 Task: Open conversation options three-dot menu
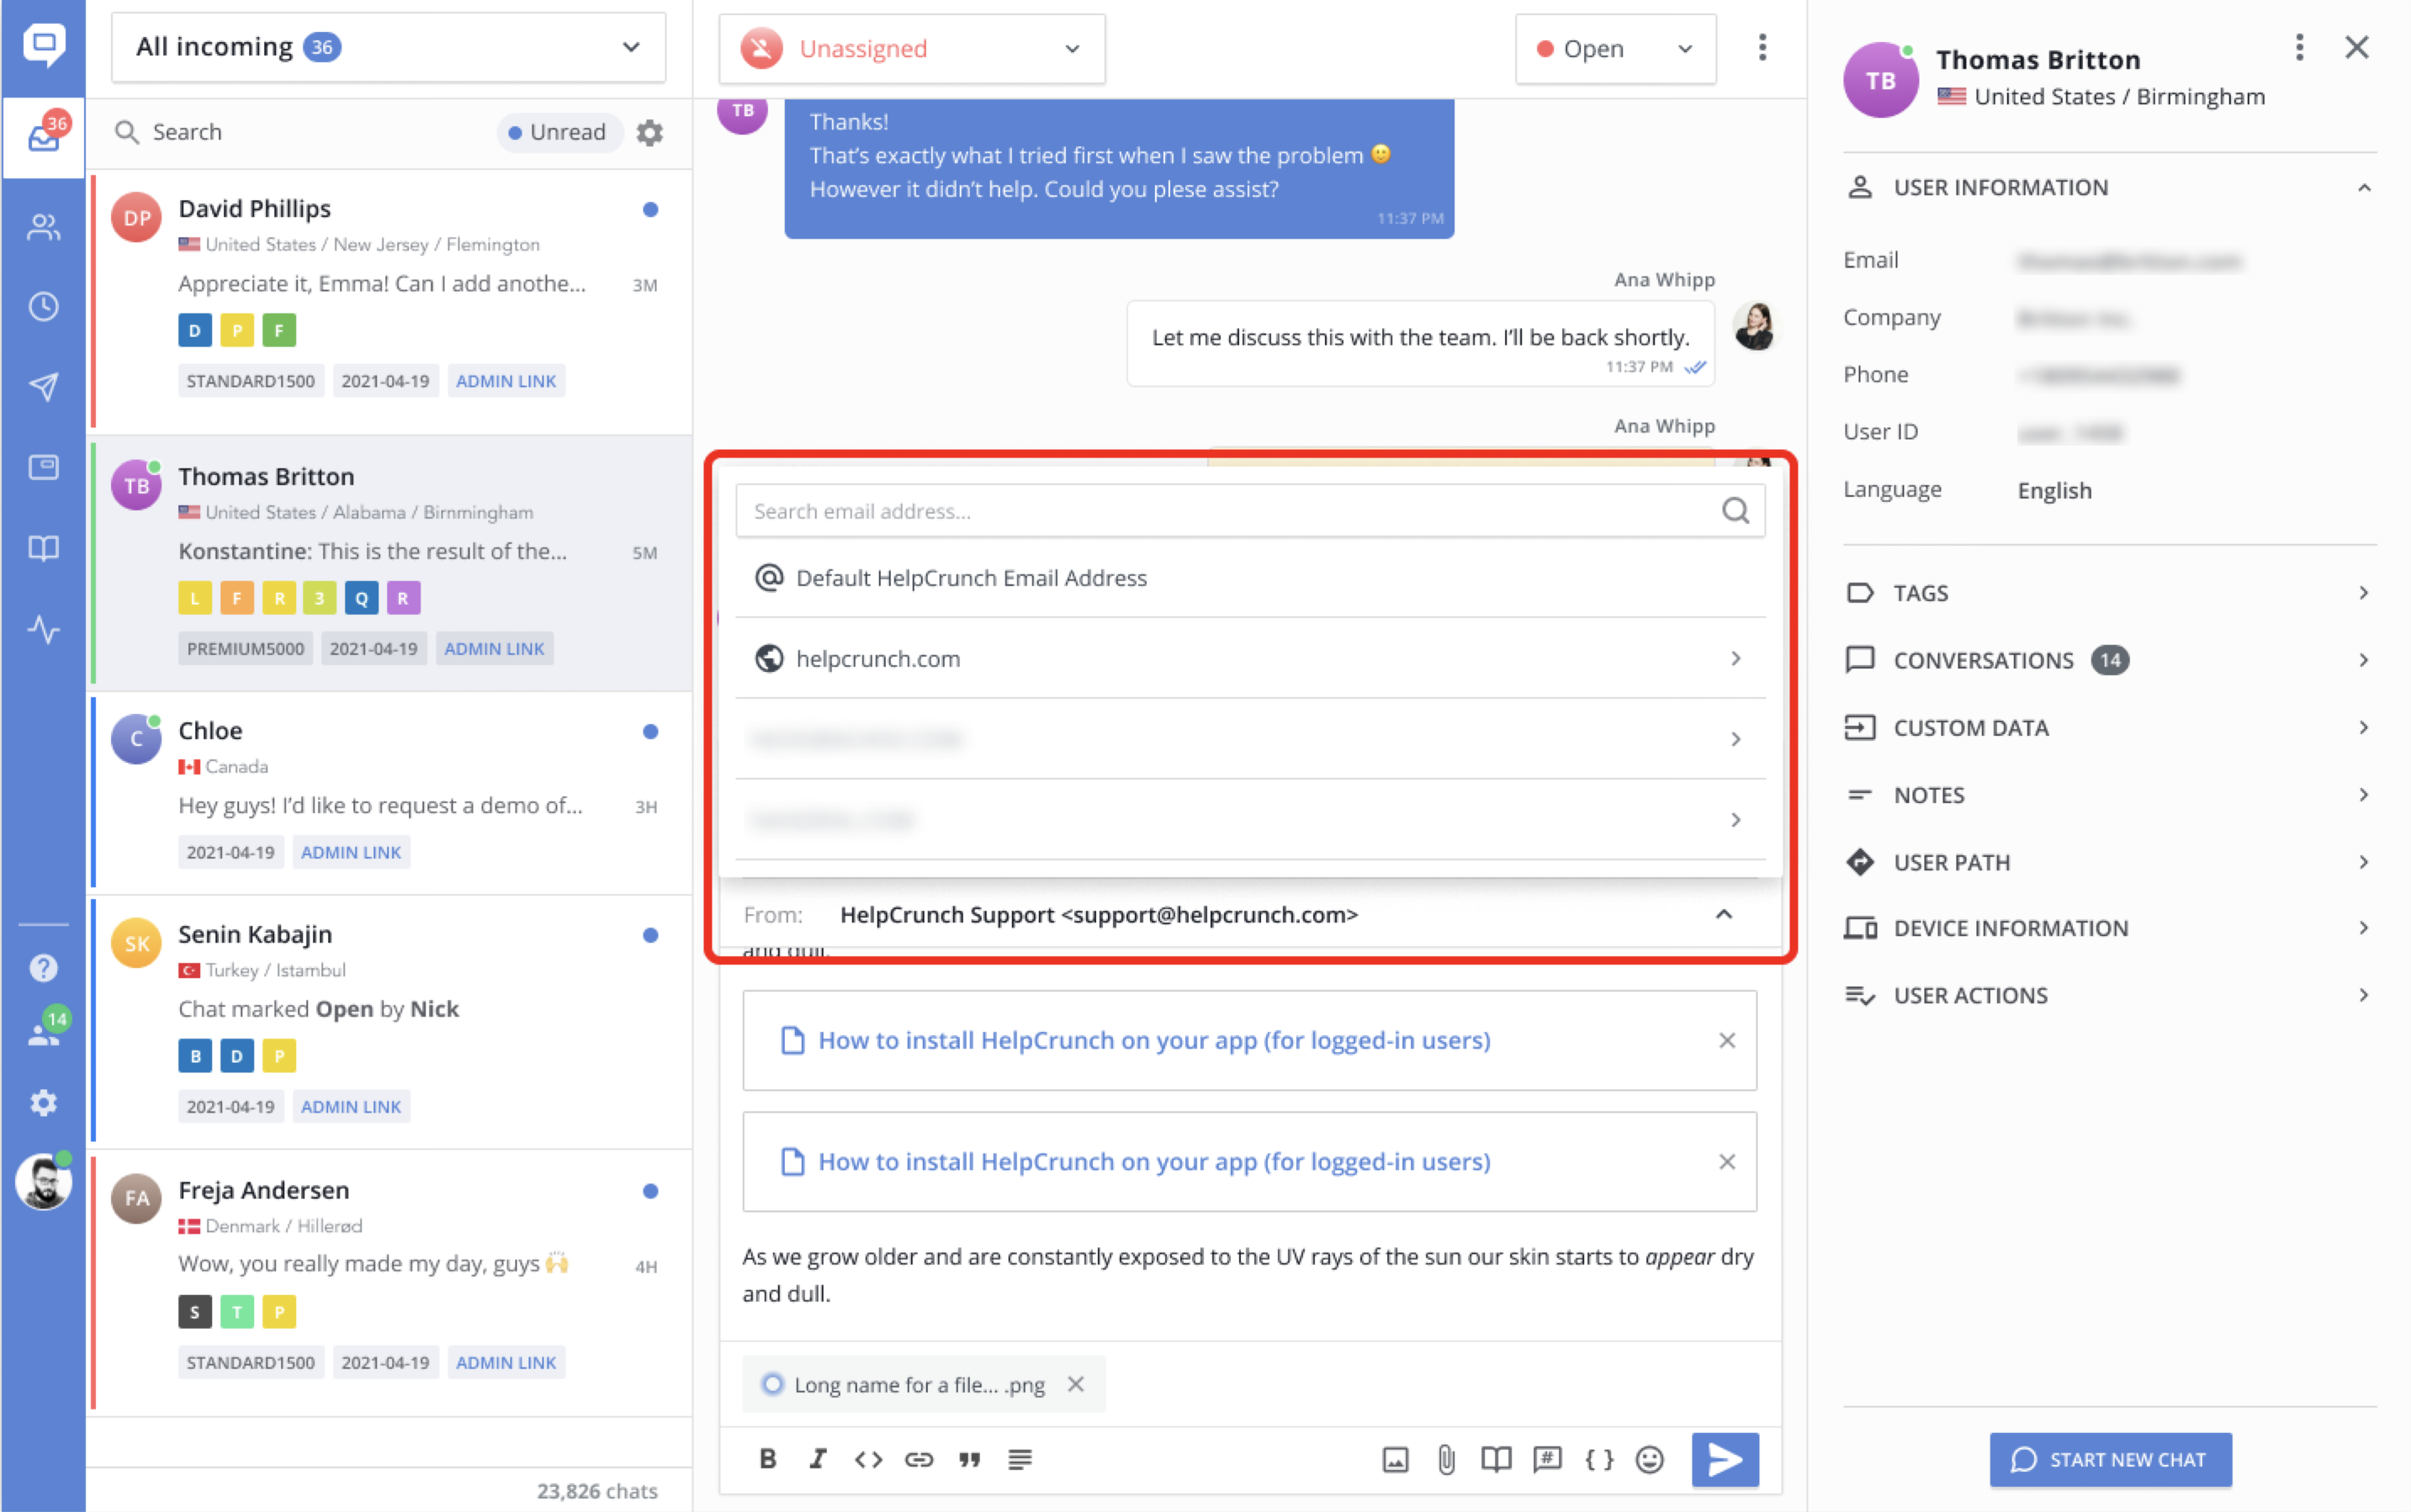(x=1762, y=47)
